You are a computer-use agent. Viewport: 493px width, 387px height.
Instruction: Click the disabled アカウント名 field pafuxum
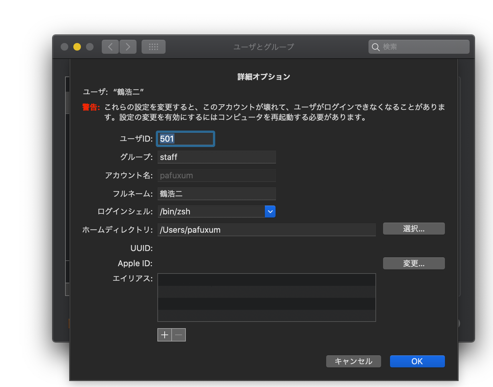click(216, 175)
